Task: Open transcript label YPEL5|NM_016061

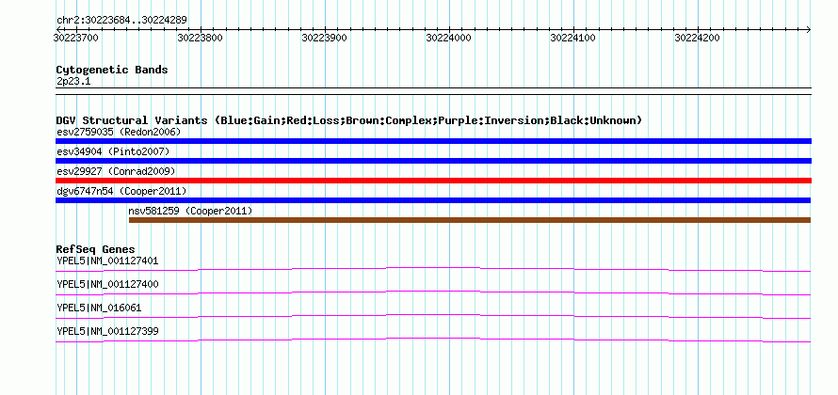Action: (99, 308)
